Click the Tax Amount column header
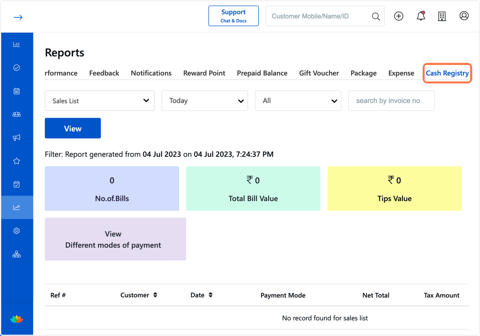The width and height of the screenshot is (480, 336). (x=442, y=295)
